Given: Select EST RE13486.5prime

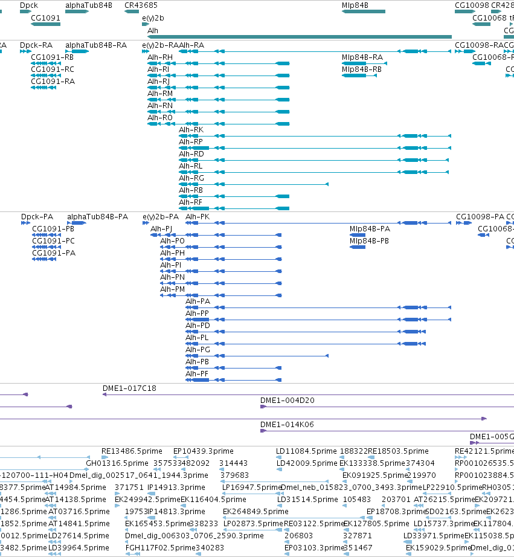Looking at the screenshot, I should click(104, 457).
